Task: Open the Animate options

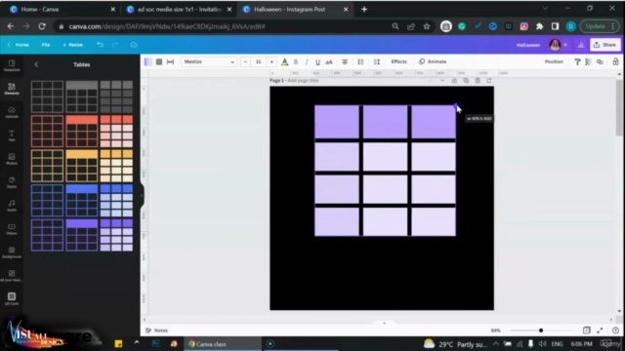Action: (x=433, y=61)
